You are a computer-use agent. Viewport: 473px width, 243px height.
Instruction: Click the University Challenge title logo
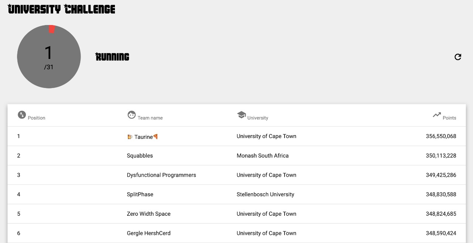pos(61,9)
